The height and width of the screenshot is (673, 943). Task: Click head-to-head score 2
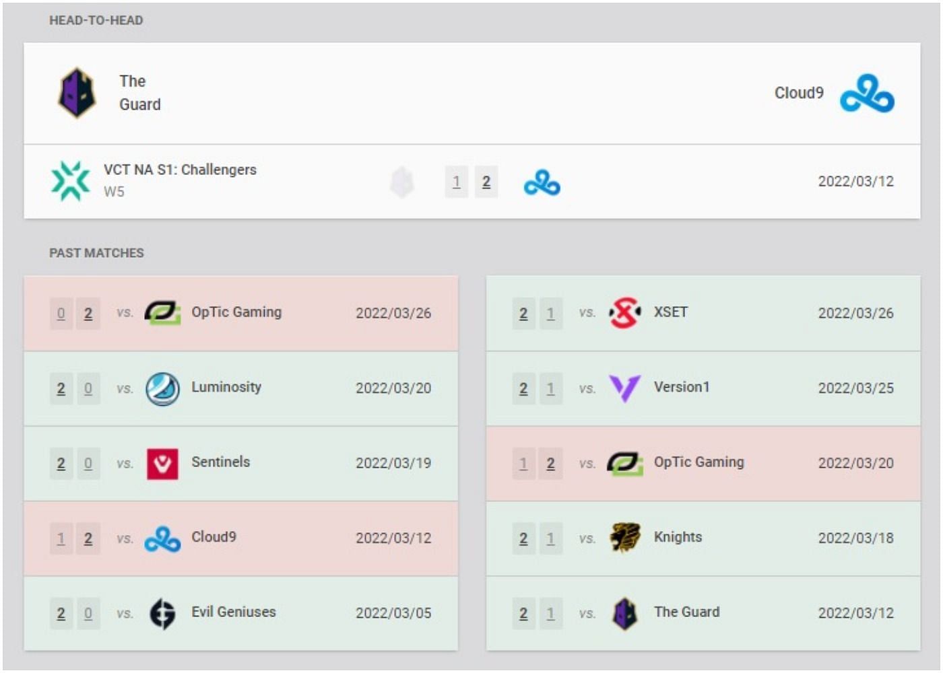pyautogui.click(x=486, y=182)
